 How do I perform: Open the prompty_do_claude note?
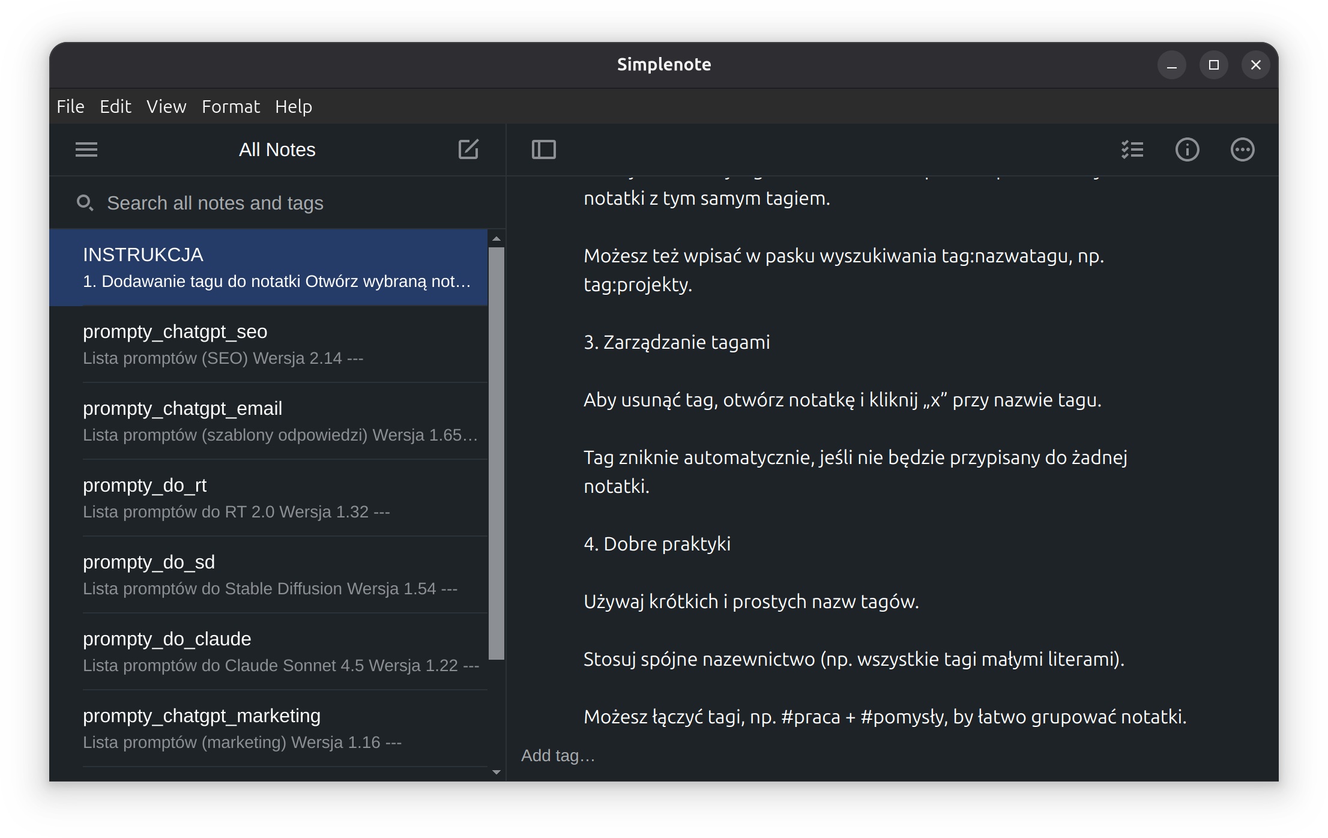click(x=269, y=651)
